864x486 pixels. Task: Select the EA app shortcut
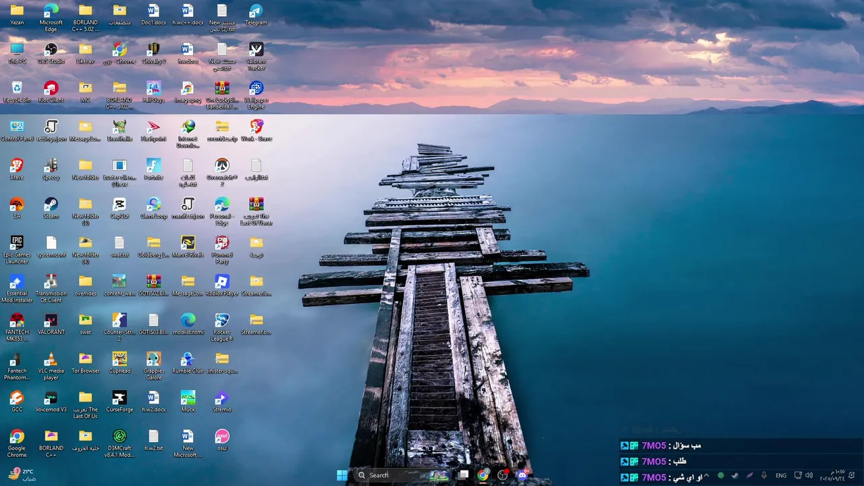click(x=17, y=208)
